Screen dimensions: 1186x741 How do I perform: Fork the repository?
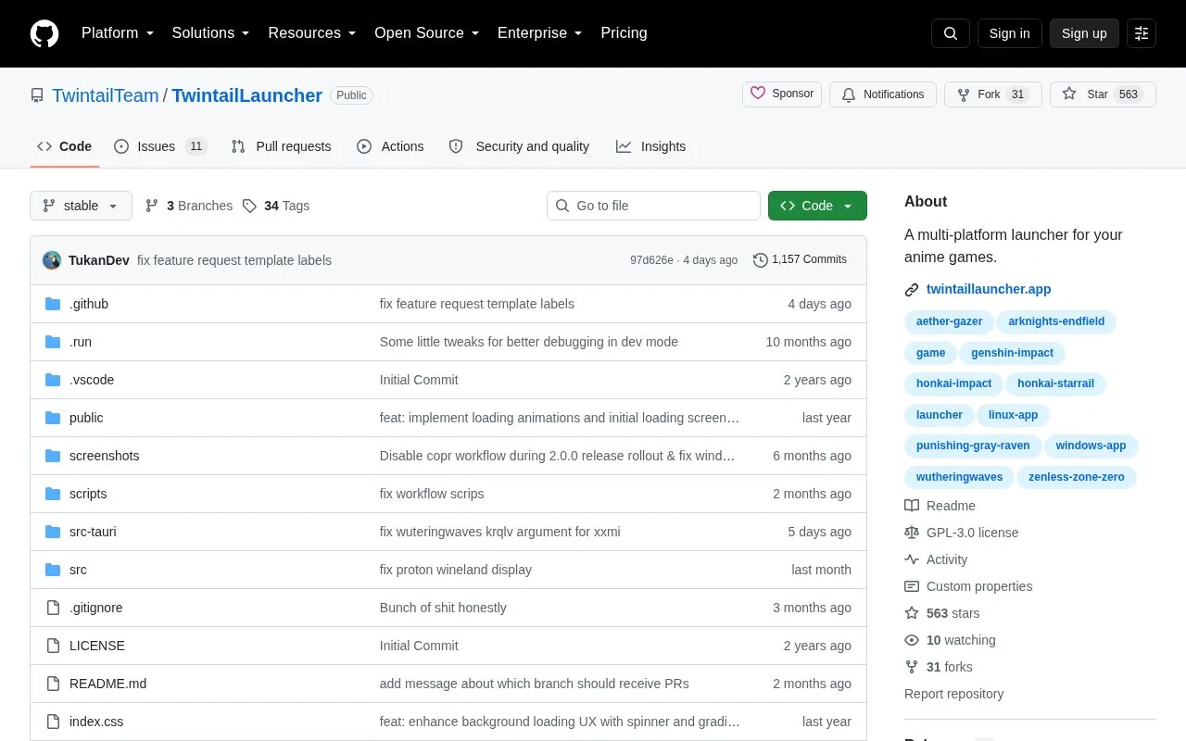click(993, 94)
